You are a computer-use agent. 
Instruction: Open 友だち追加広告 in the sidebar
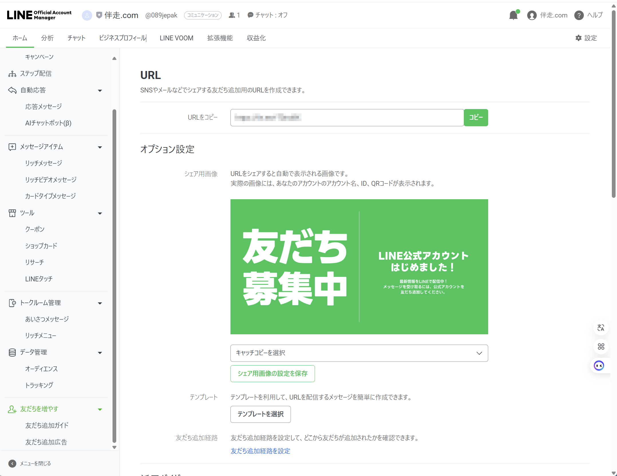[46, 442]
